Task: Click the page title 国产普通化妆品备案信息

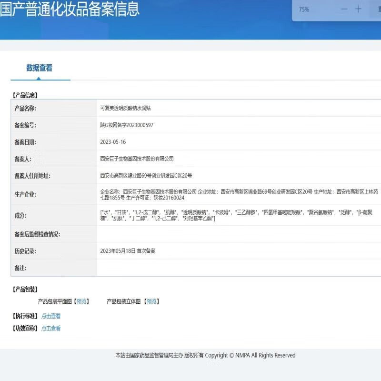Action: coord(70,9)
